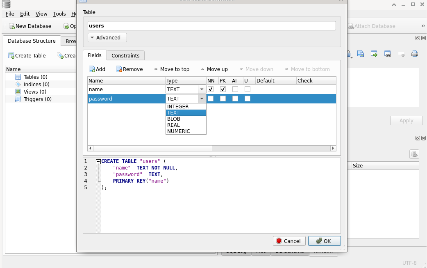
Task: Click scroll right arrow of field list
Action: click(x=333, y=148)
